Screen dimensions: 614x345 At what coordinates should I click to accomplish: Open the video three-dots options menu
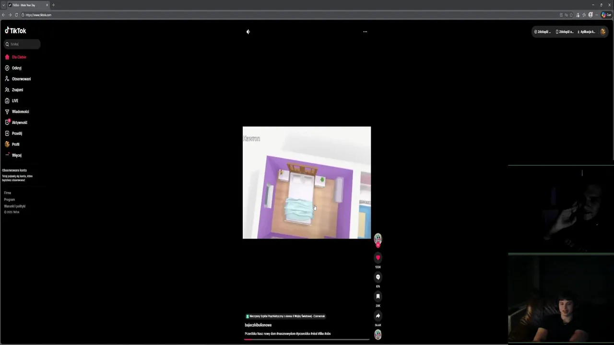point(365,32)
